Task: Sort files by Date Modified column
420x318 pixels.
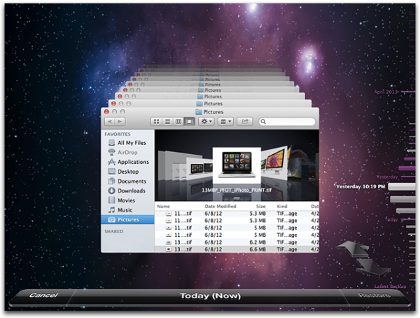Action: (220, 206)
